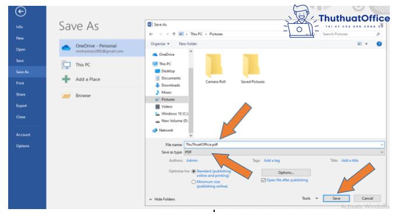
Task: Select OneDrive - Personal save location
Action: pos(102,48)
